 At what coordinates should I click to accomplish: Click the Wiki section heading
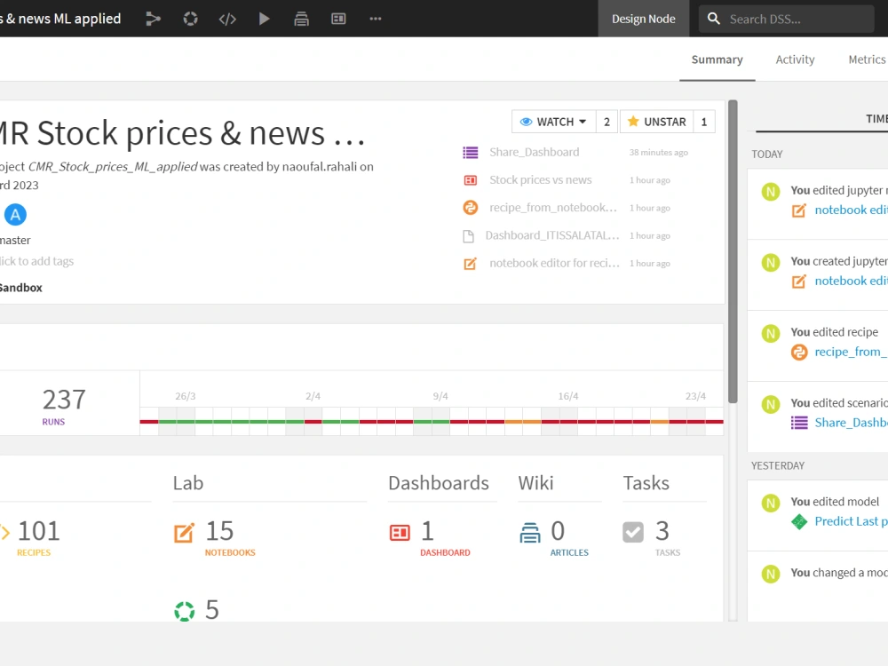click(x=535, y=483)
